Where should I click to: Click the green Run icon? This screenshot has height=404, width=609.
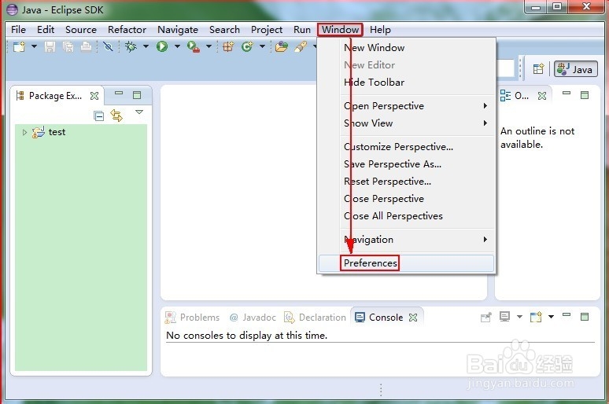coord(162,47)
